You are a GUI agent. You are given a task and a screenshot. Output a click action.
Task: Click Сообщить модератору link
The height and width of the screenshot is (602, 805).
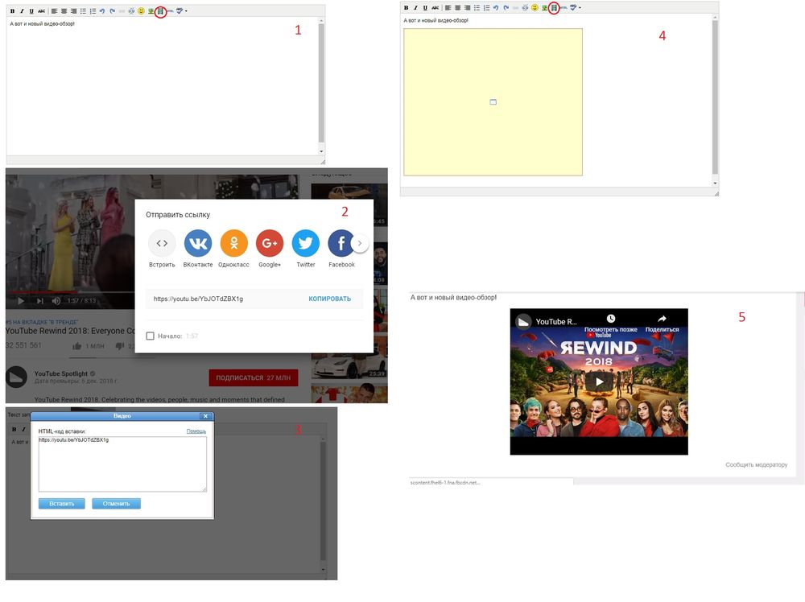coord(756,464)
